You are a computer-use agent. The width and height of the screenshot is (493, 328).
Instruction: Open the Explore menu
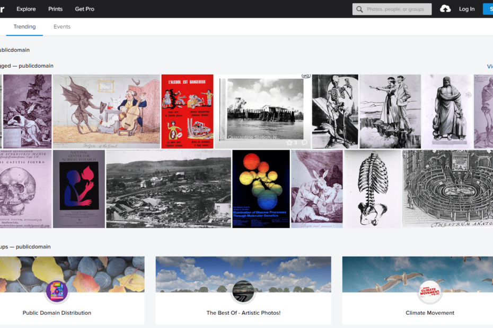click(x=26, y=8)
